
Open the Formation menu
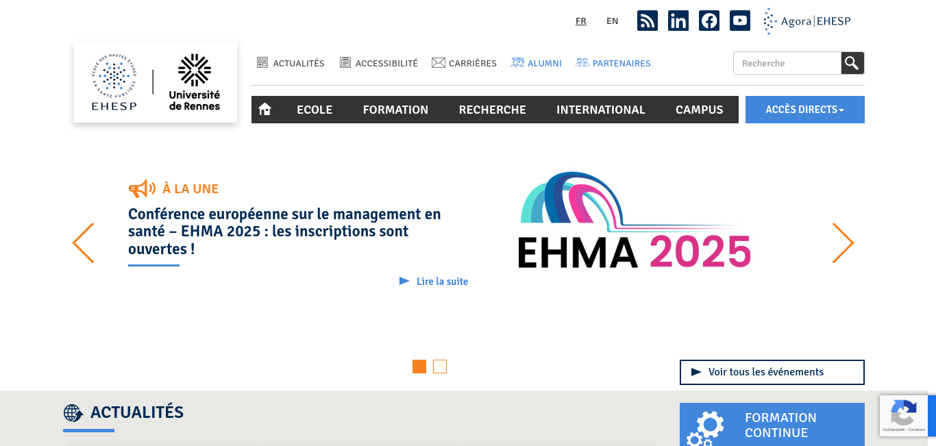pos(395,110)
